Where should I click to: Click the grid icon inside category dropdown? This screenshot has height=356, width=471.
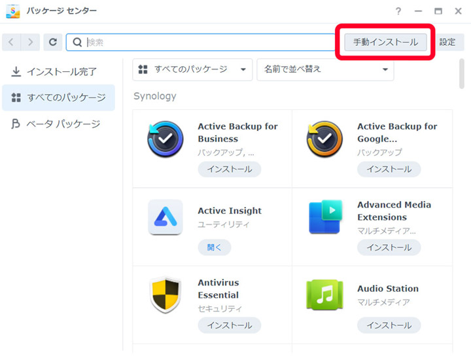coord(143,69)
